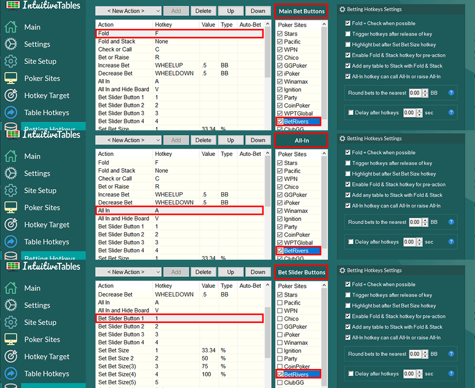Toggle BetRivers checkbox in Bet Slider Buttons panel

(x=280, y=374)
